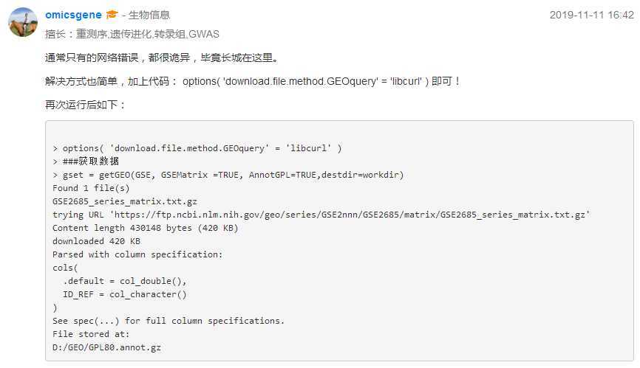Click the ID_REF = col_character() line
The height and width of the screenshot is (368, 640).
[x=124, y=295]
